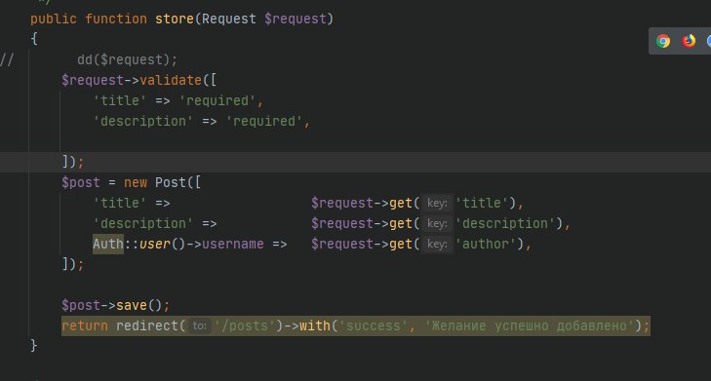Open in Chrome browser icon
The width and height of the screenshot is (711, 381).
point(663,41)
